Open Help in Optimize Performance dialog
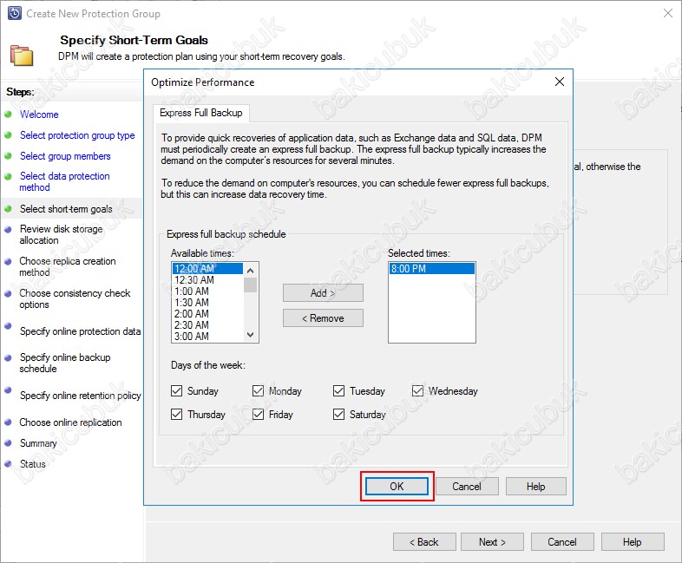The width and height of the screenshot is (682, 563). (x=536, y=486)
